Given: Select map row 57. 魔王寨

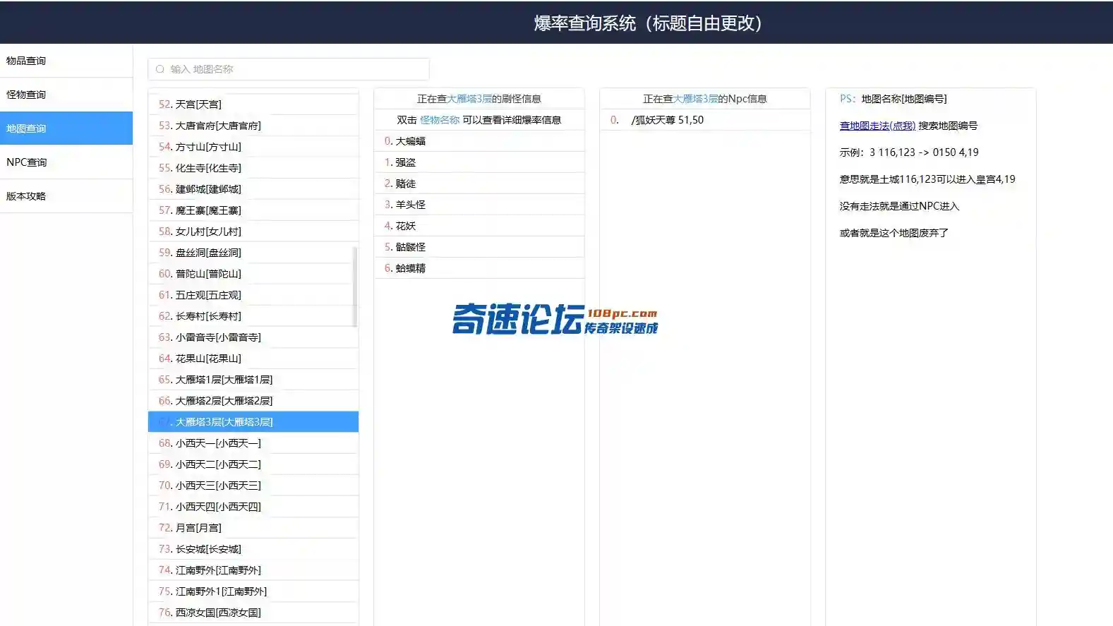Looking at the screenshot, I should click(x=253, y=210).
